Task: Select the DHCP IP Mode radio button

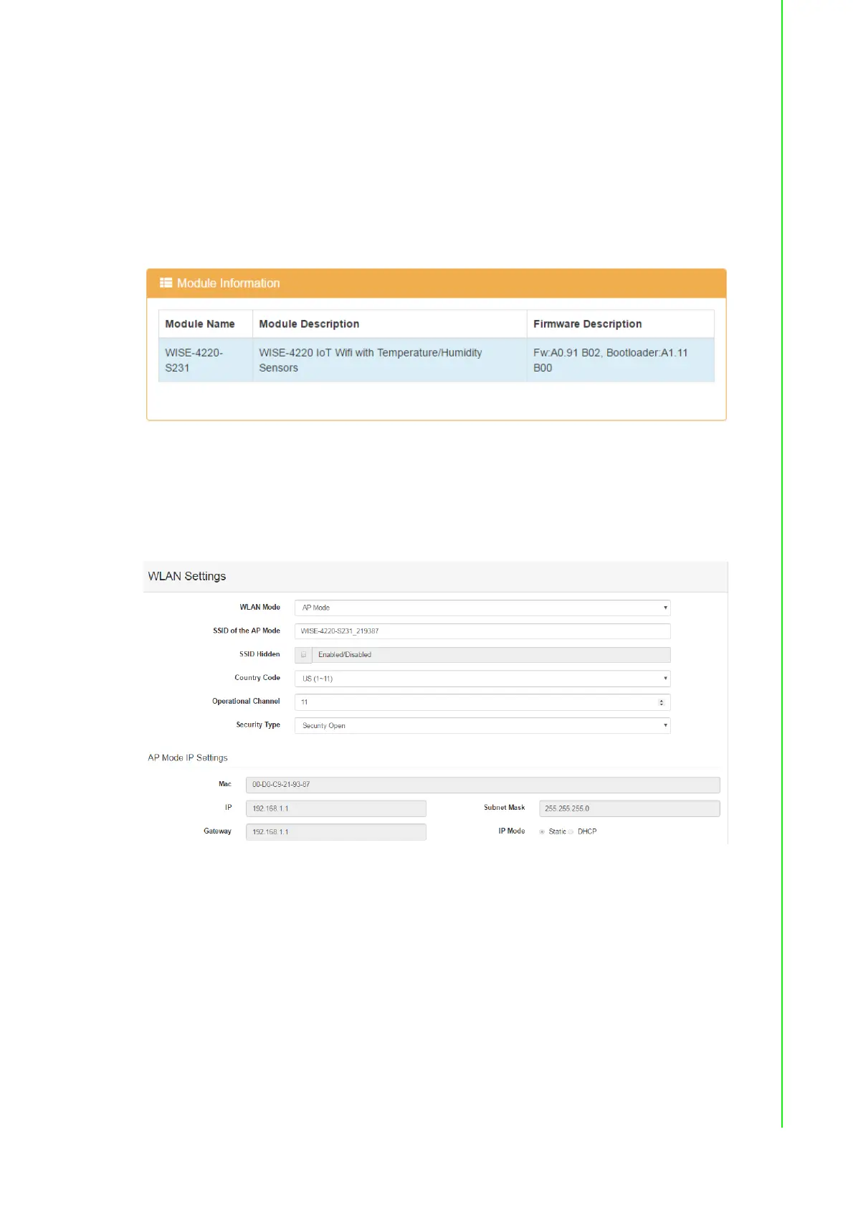Action: point(571,832)
